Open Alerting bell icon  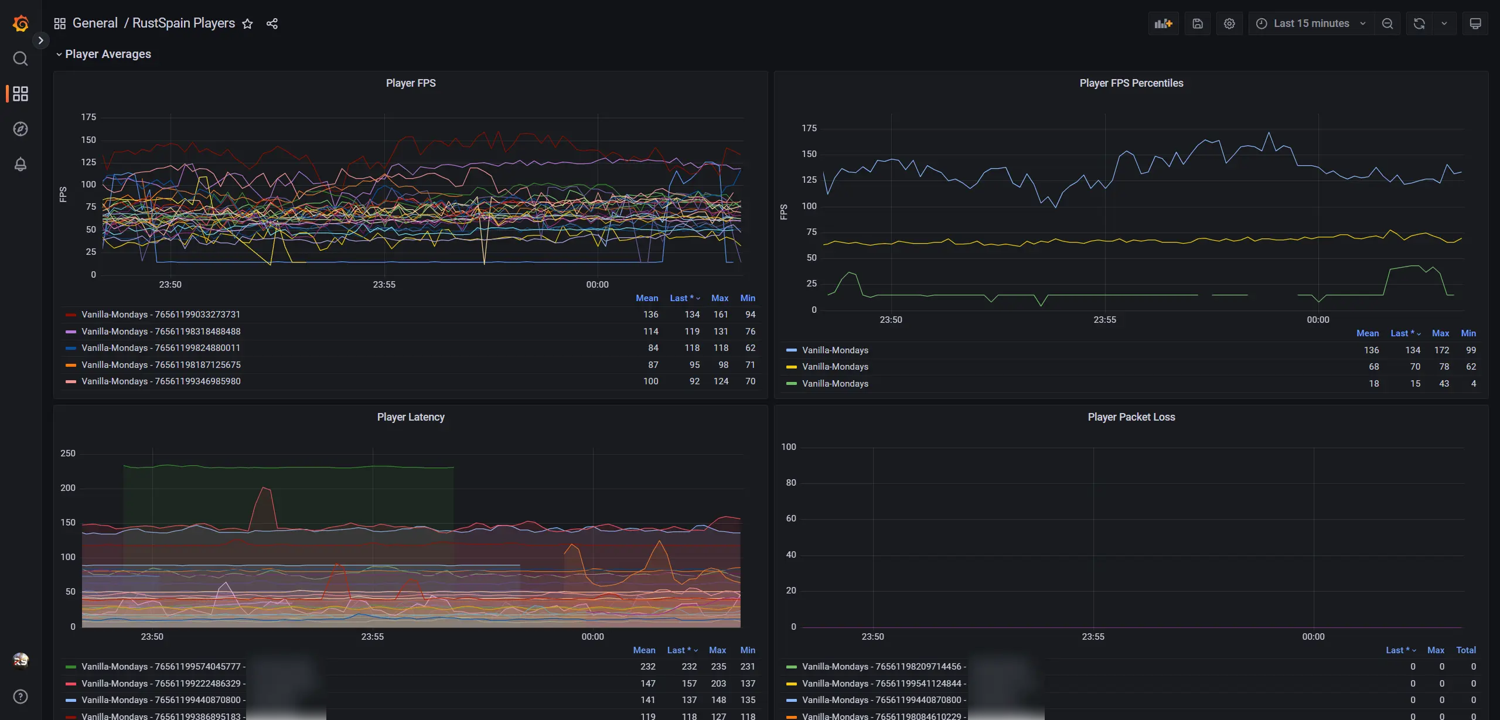pos(21,164)
